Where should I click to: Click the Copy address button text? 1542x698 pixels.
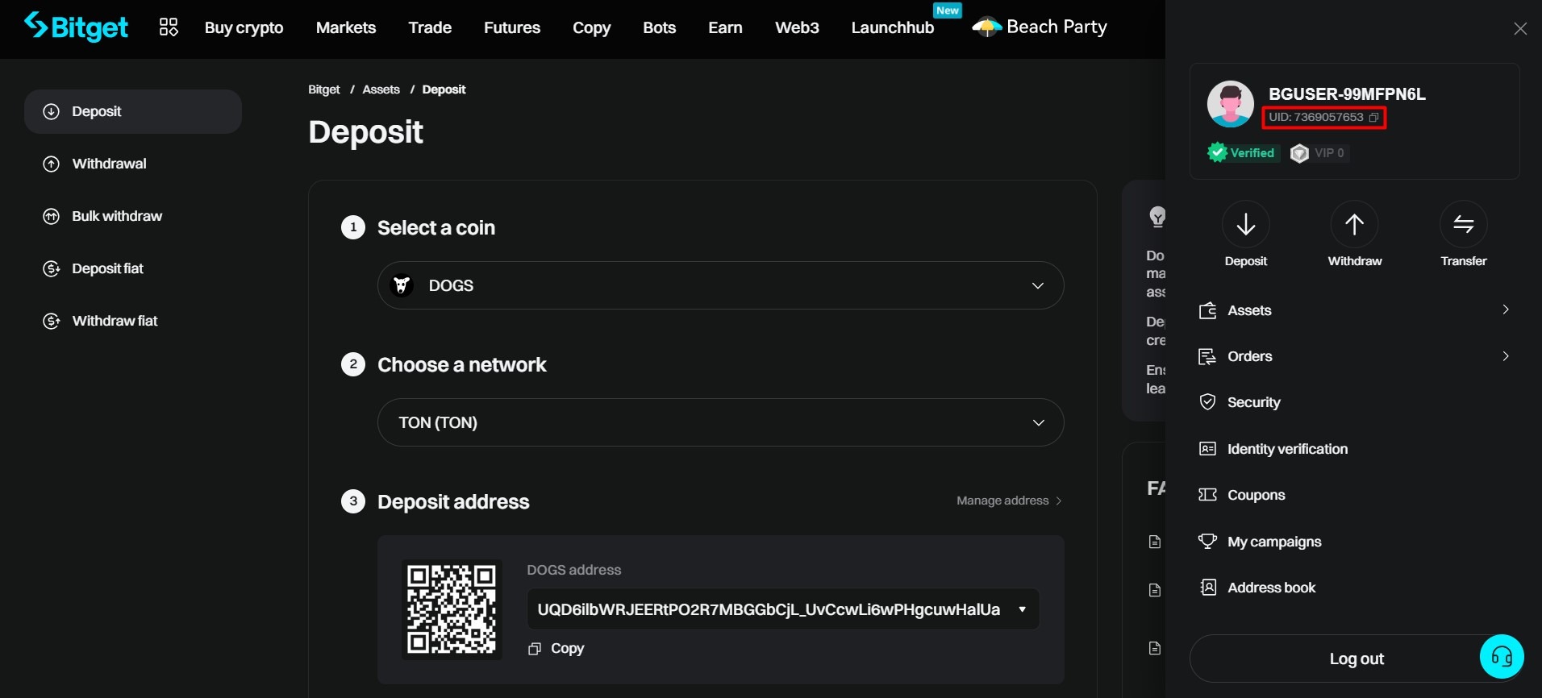point(567,649)
